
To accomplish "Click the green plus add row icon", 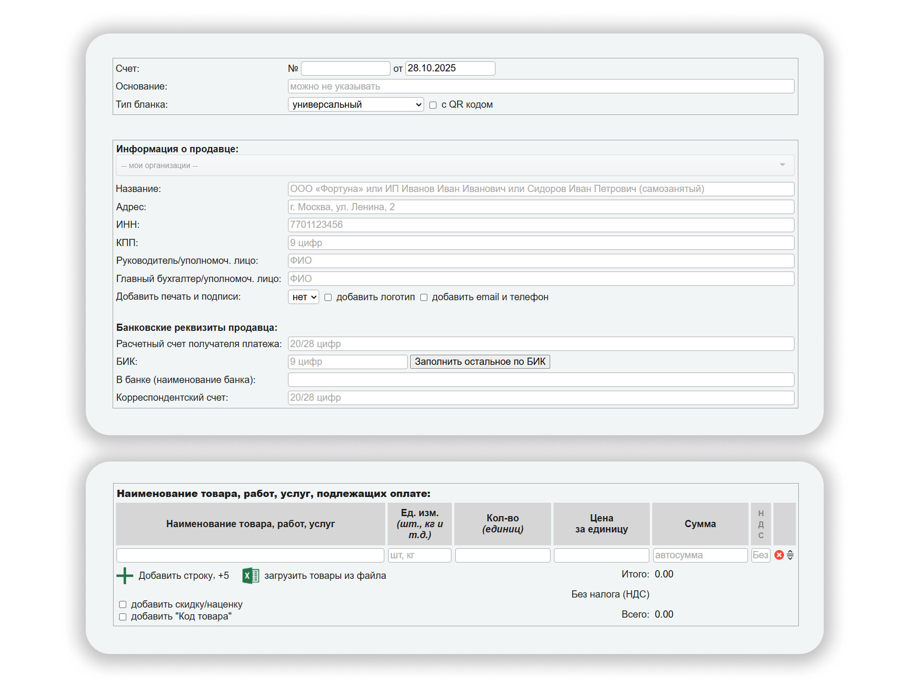I will point(125,575).
